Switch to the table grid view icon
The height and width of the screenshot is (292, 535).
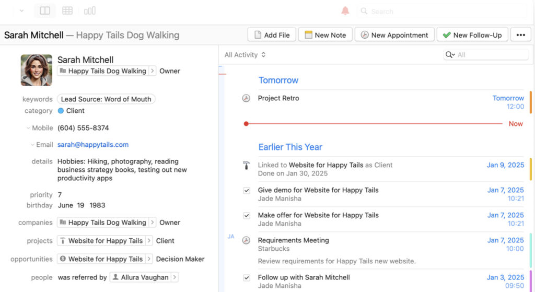(x=67, y=10)
